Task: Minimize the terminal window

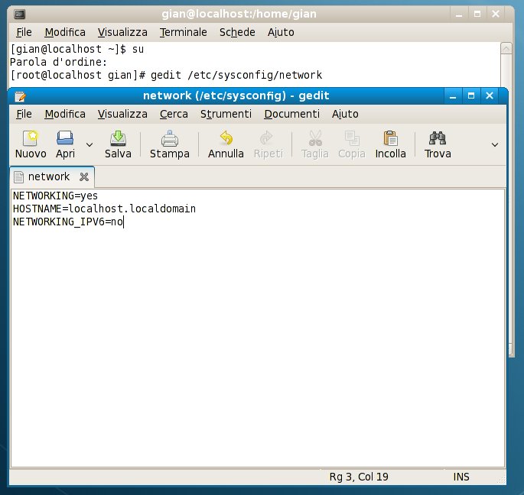Action: [x=459, y=15]
